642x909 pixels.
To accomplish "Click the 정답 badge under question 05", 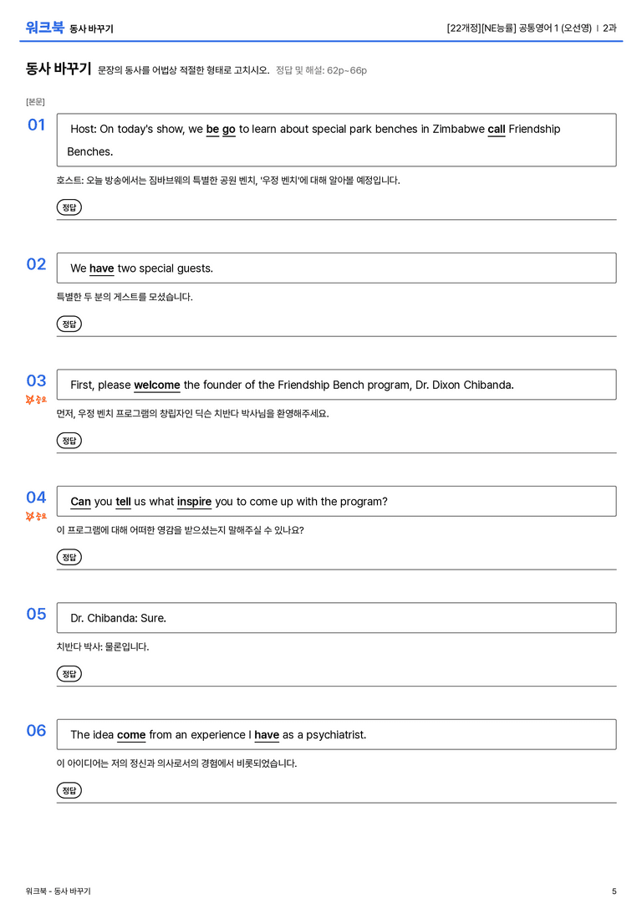I will (69, 674).
